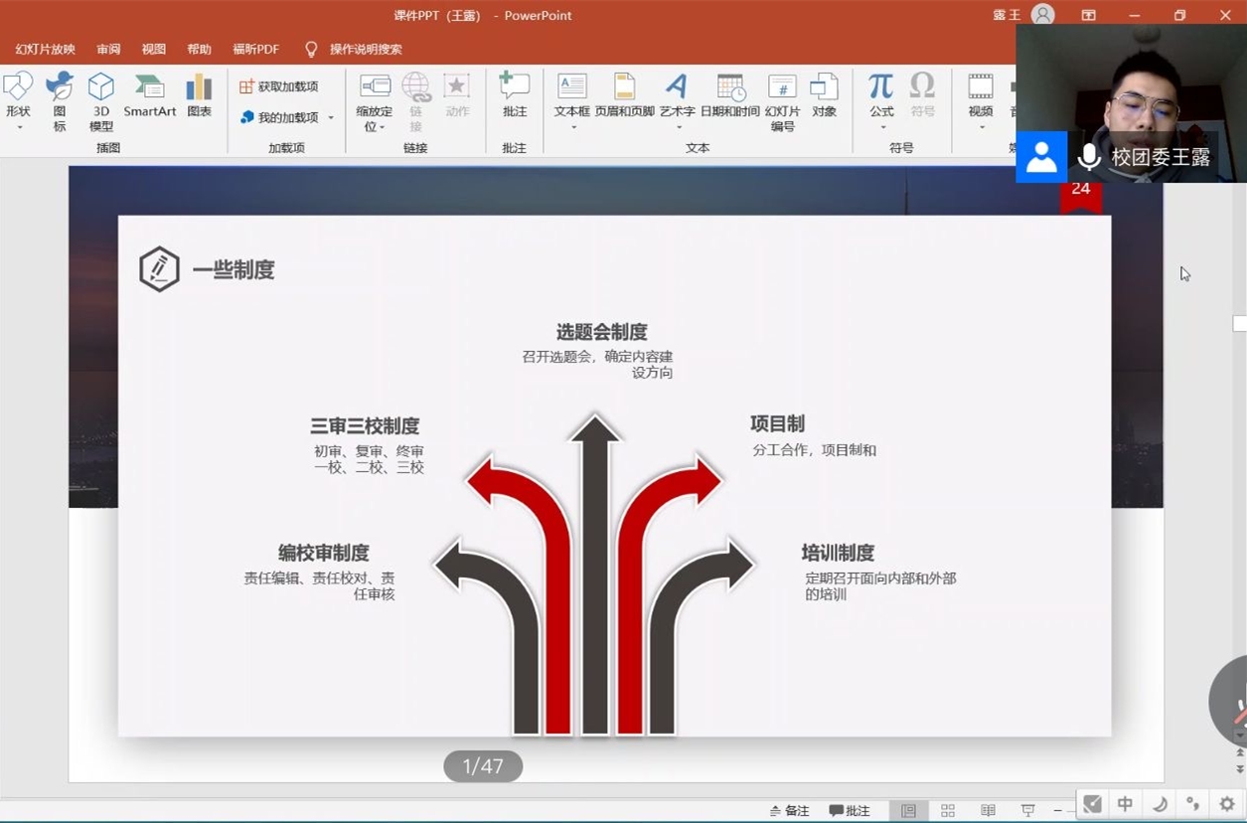Switch to reading view in status bar
The width and height of the screenshot is (1247, 823).
point(988,811)
